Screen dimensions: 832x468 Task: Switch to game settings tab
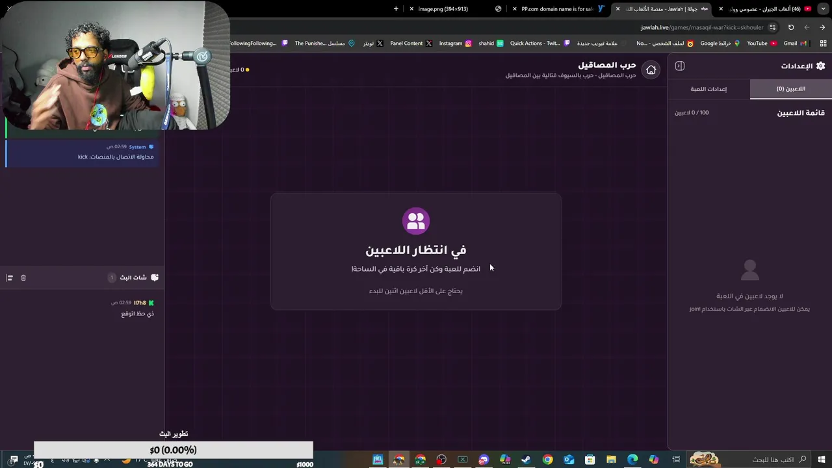[x=708, y=89]
